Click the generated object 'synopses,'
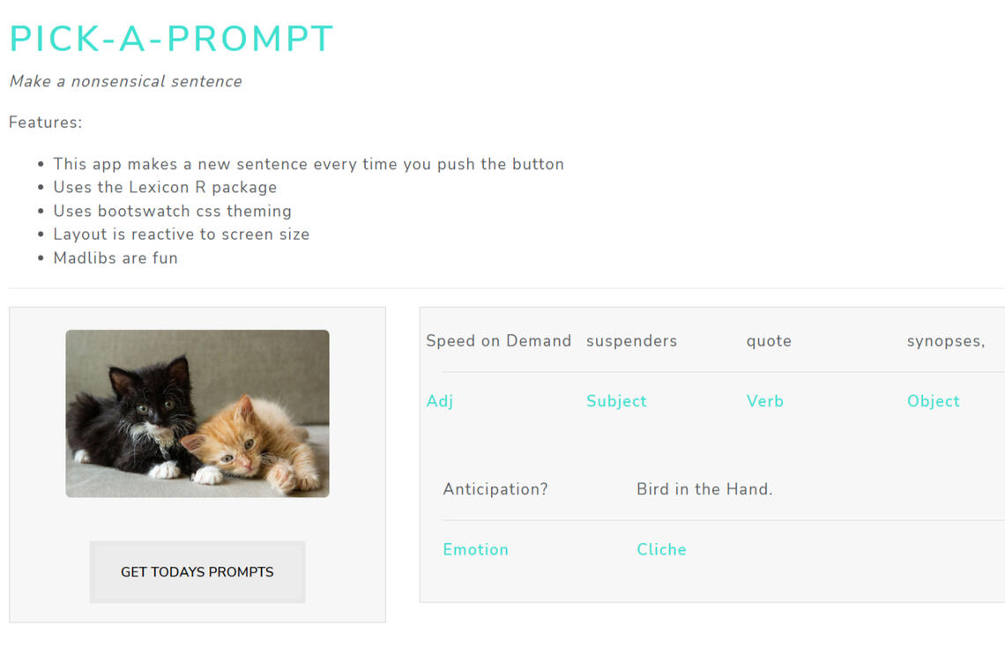Screen dimensions: 1005x648 [945, 341]
